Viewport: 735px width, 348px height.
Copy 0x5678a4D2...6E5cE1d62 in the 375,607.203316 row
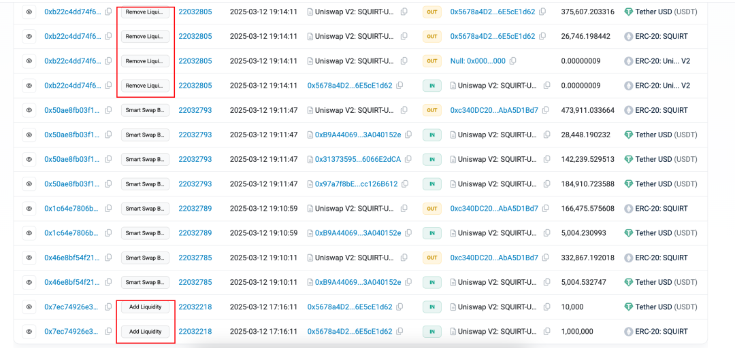pyautogui.click(x=542, y=12)
